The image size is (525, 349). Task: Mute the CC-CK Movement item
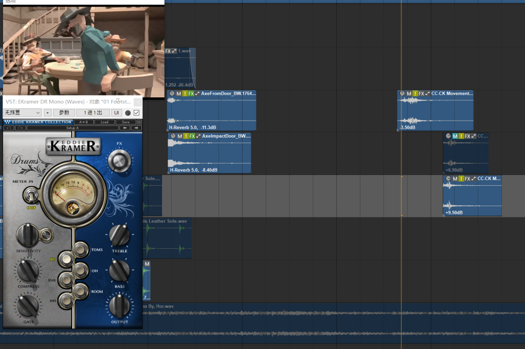point(409,94)
